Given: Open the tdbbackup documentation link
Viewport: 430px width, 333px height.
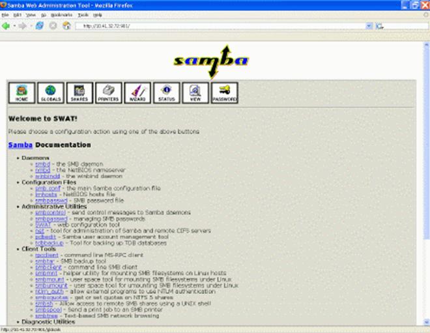Looking at the screenshot, I should coord(50,243).
